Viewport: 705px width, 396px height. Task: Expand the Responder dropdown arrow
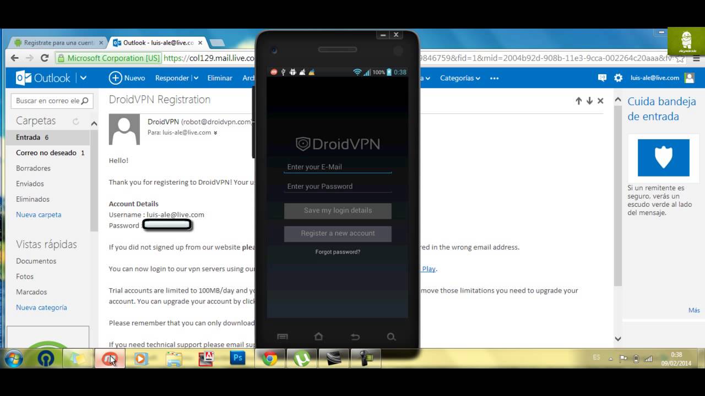[x=196, y=78]
